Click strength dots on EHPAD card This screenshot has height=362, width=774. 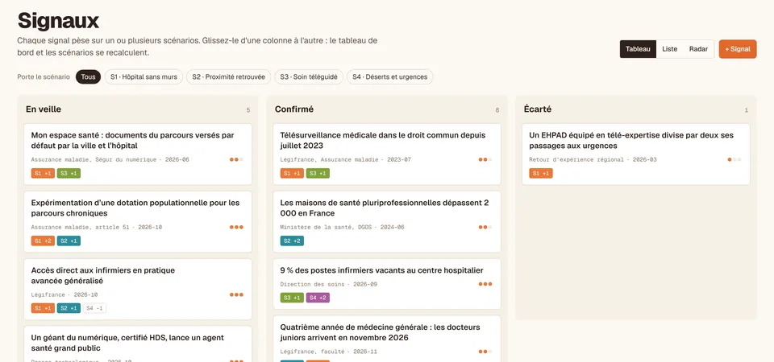tap(734, 159)
